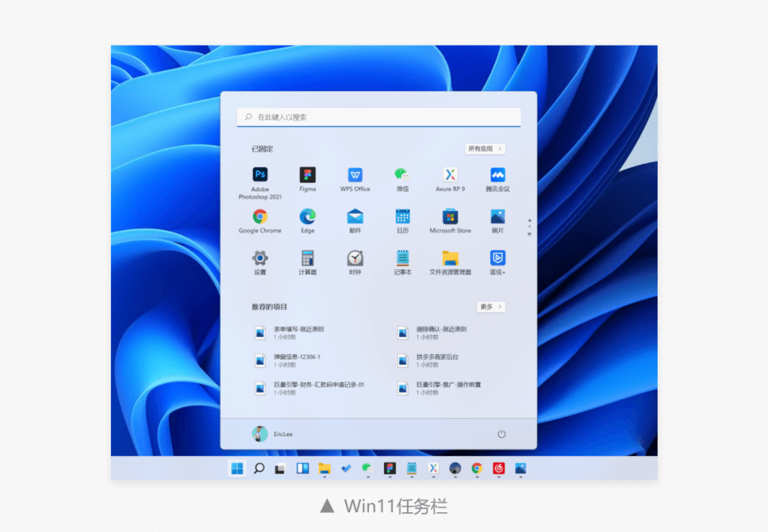
Task: Open 巨量引擎-财务-汇款码申请记录-01 file
Action: [x=309, y=388]
